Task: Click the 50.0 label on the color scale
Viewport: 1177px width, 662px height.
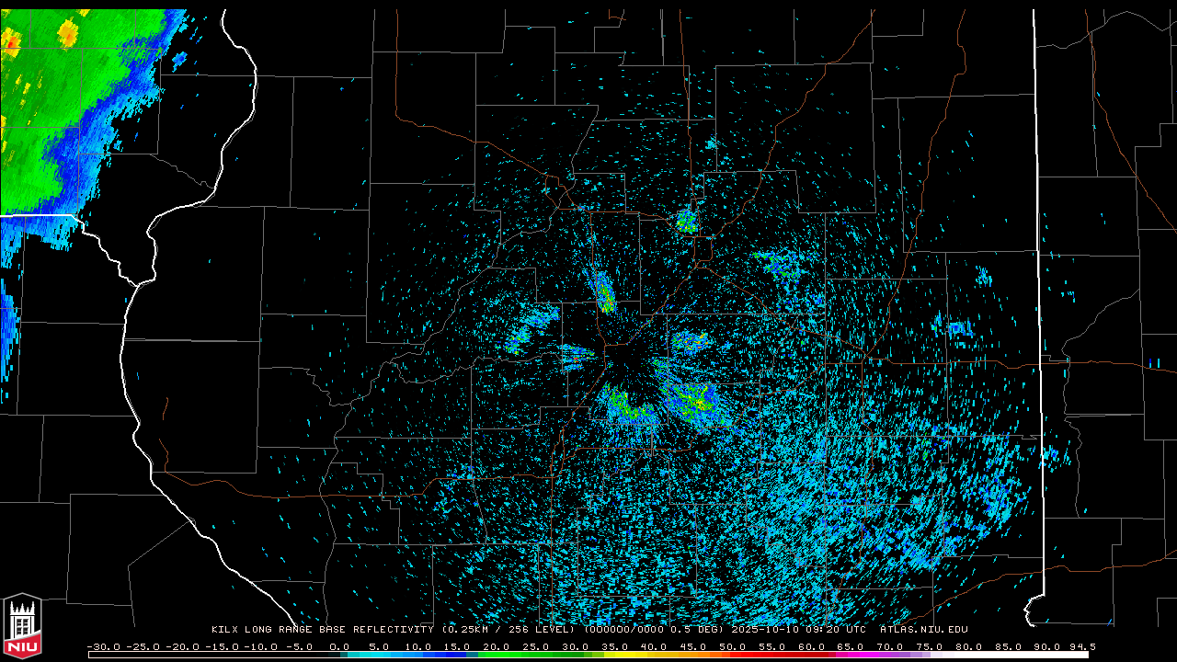Action: coord(732,647)
